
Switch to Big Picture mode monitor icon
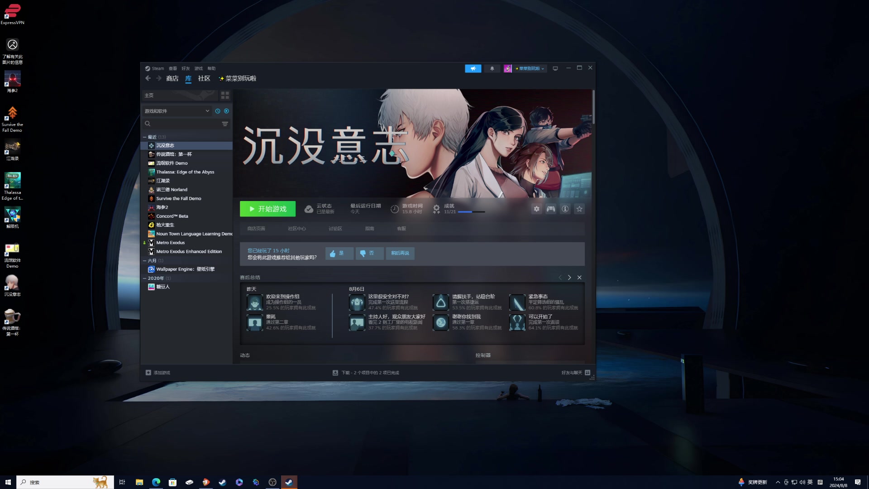pyautogui.click(x=555, y=68)
